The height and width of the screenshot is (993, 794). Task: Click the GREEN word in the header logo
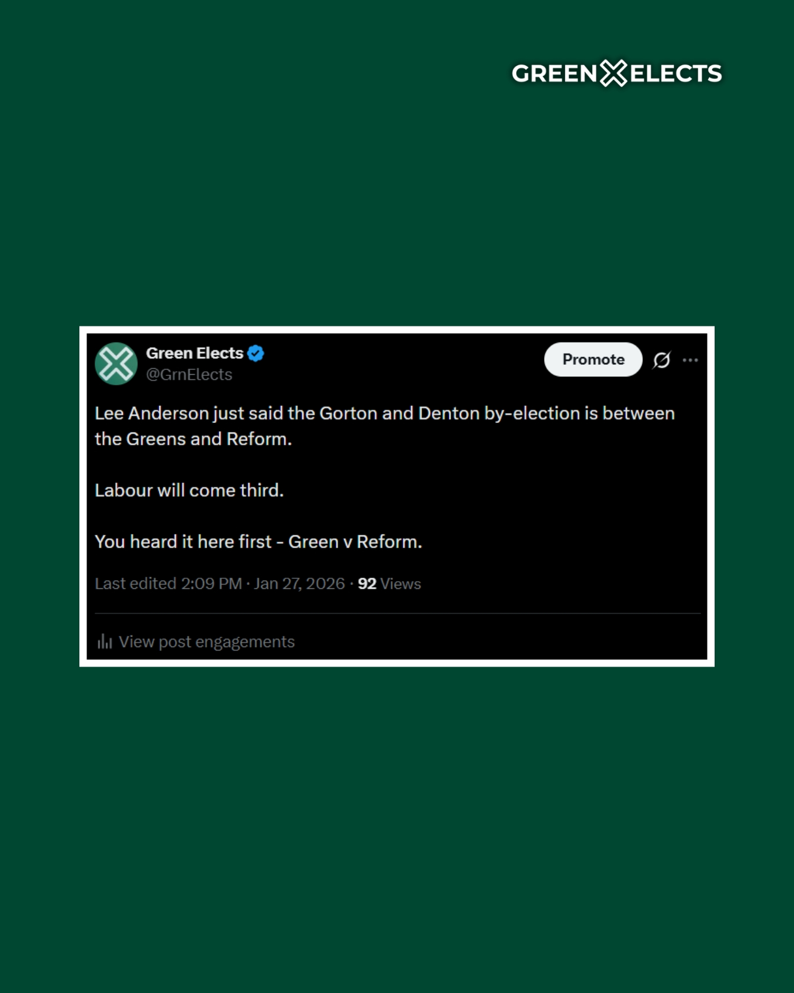[555, 74]
